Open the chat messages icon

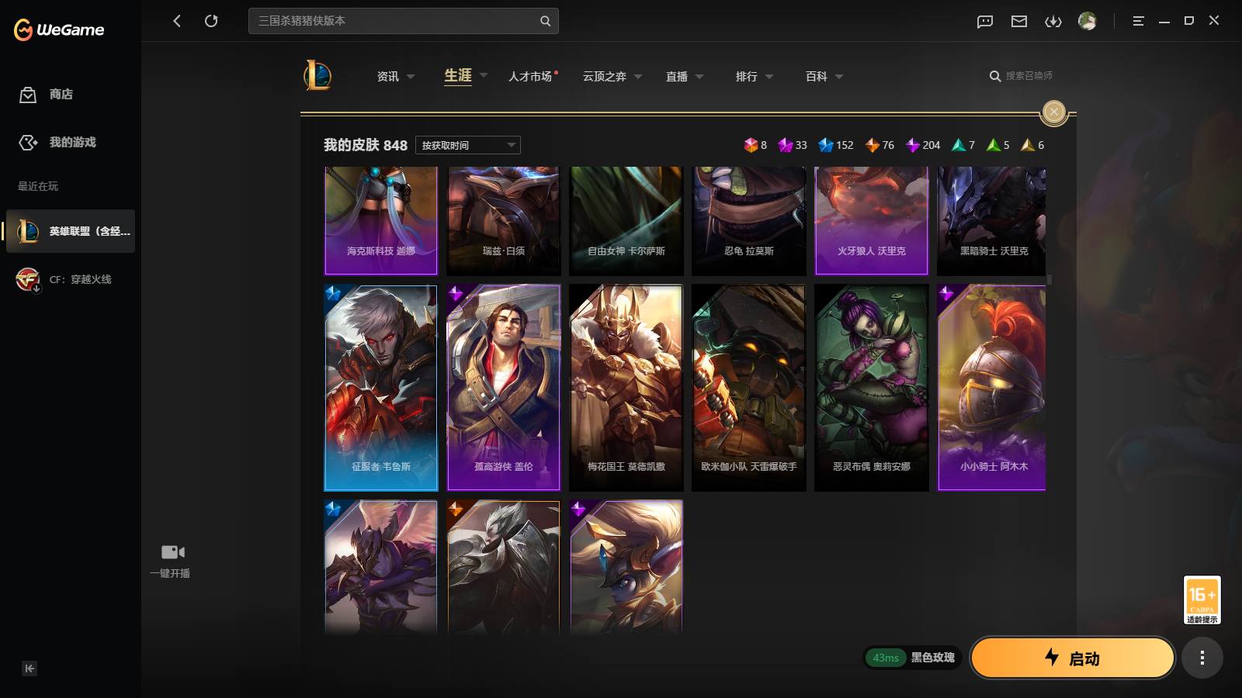[985, 22]
